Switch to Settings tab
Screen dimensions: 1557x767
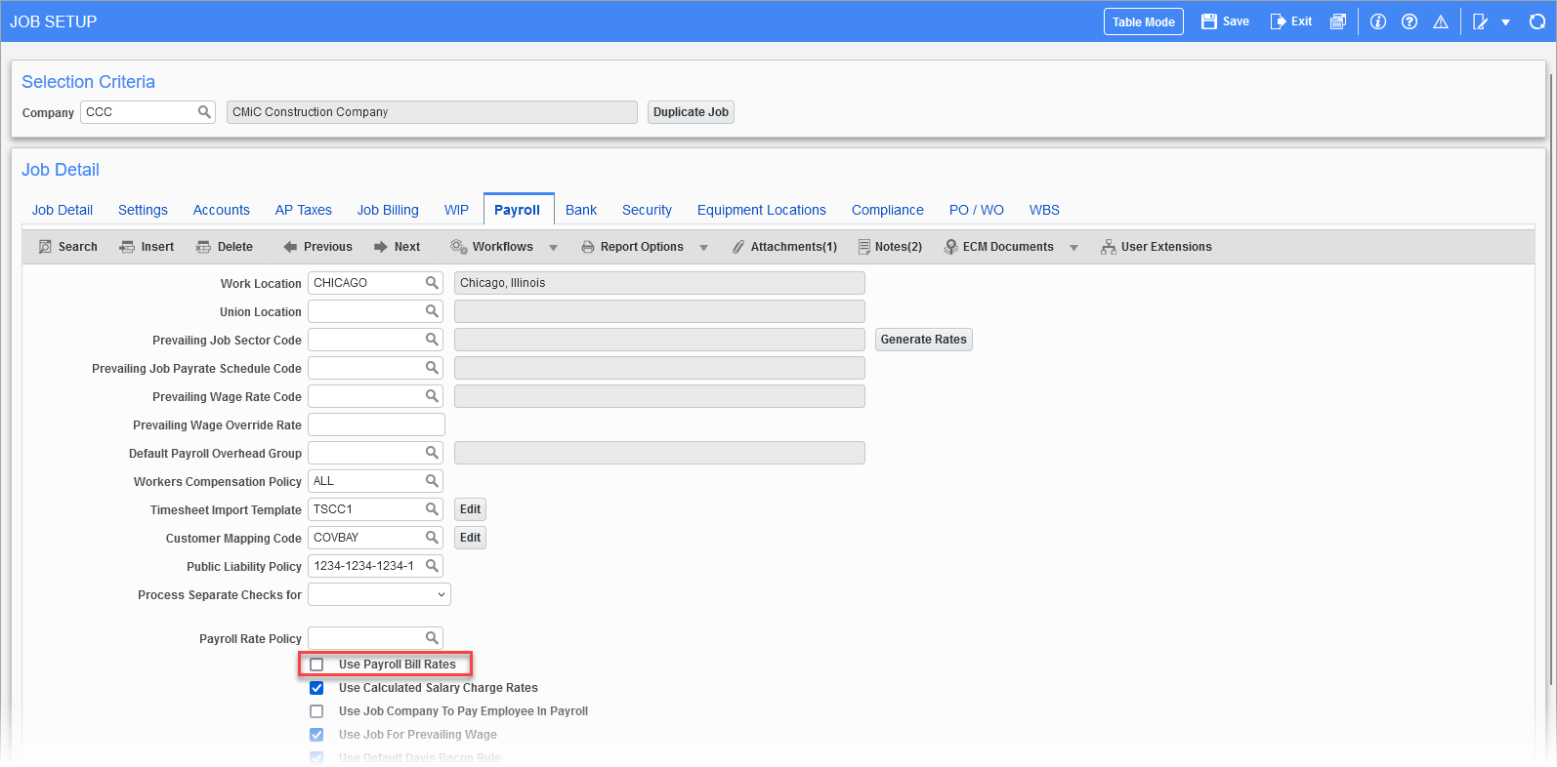click(x=143, y=210)
